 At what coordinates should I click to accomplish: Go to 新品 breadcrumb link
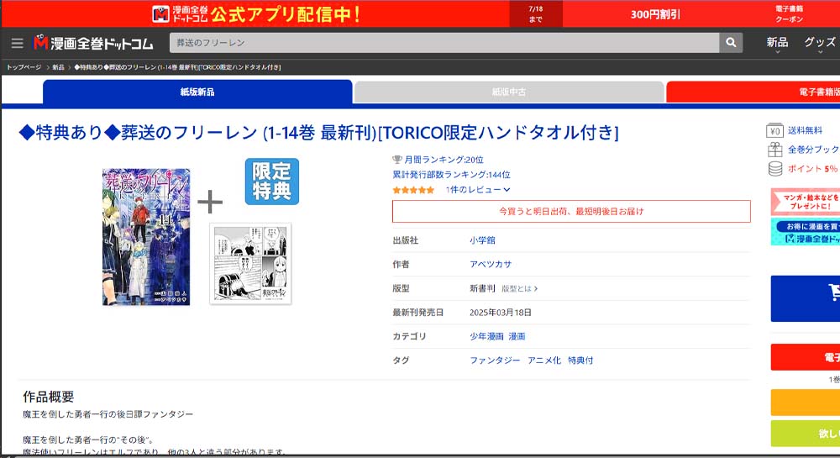pyautogui.click(x=59, y=67)
